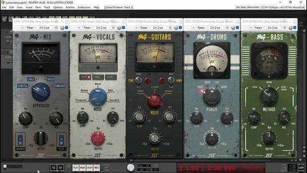Open the preset '+' menu of BG-Mix
307x173 pixels.
pyautogui.click(x=23, y=28)
